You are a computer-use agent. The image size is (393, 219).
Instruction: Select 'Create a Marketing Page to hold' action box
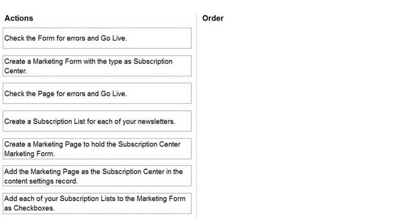(97, 149)
